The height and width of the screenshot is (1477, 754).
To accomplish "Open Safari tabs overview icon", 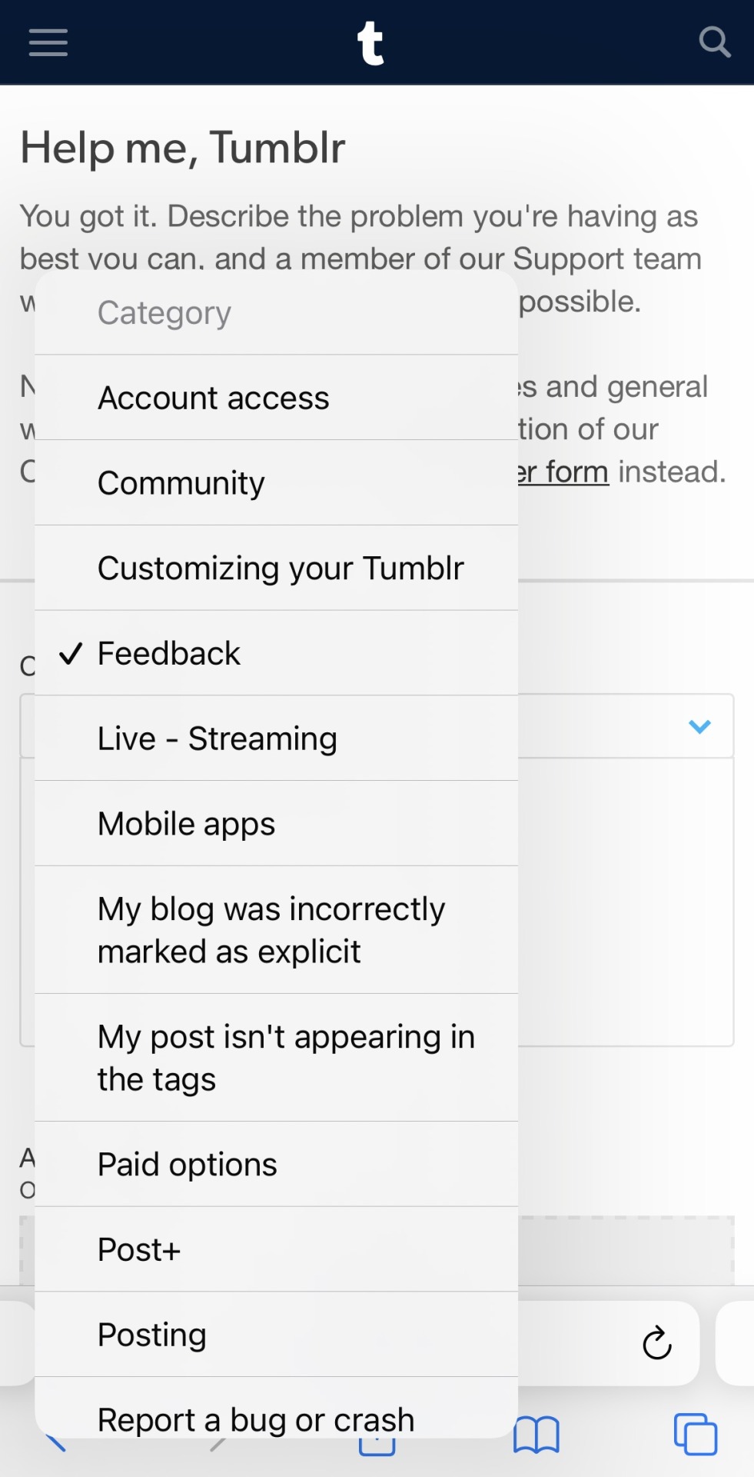I will pyautogui.click(x=695, y=1435).
